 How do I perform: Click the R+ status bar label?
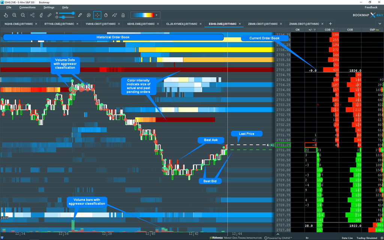[307, 238]
